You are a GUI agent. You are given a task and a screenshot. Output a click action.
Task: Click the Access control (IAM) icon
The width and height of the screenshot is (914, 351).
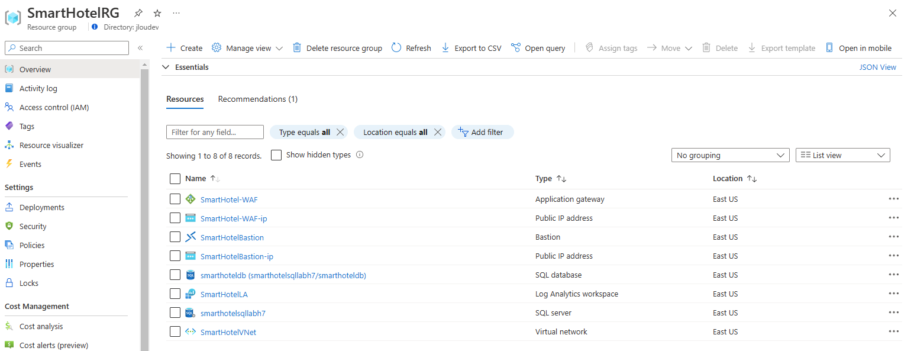pos(9,107)
